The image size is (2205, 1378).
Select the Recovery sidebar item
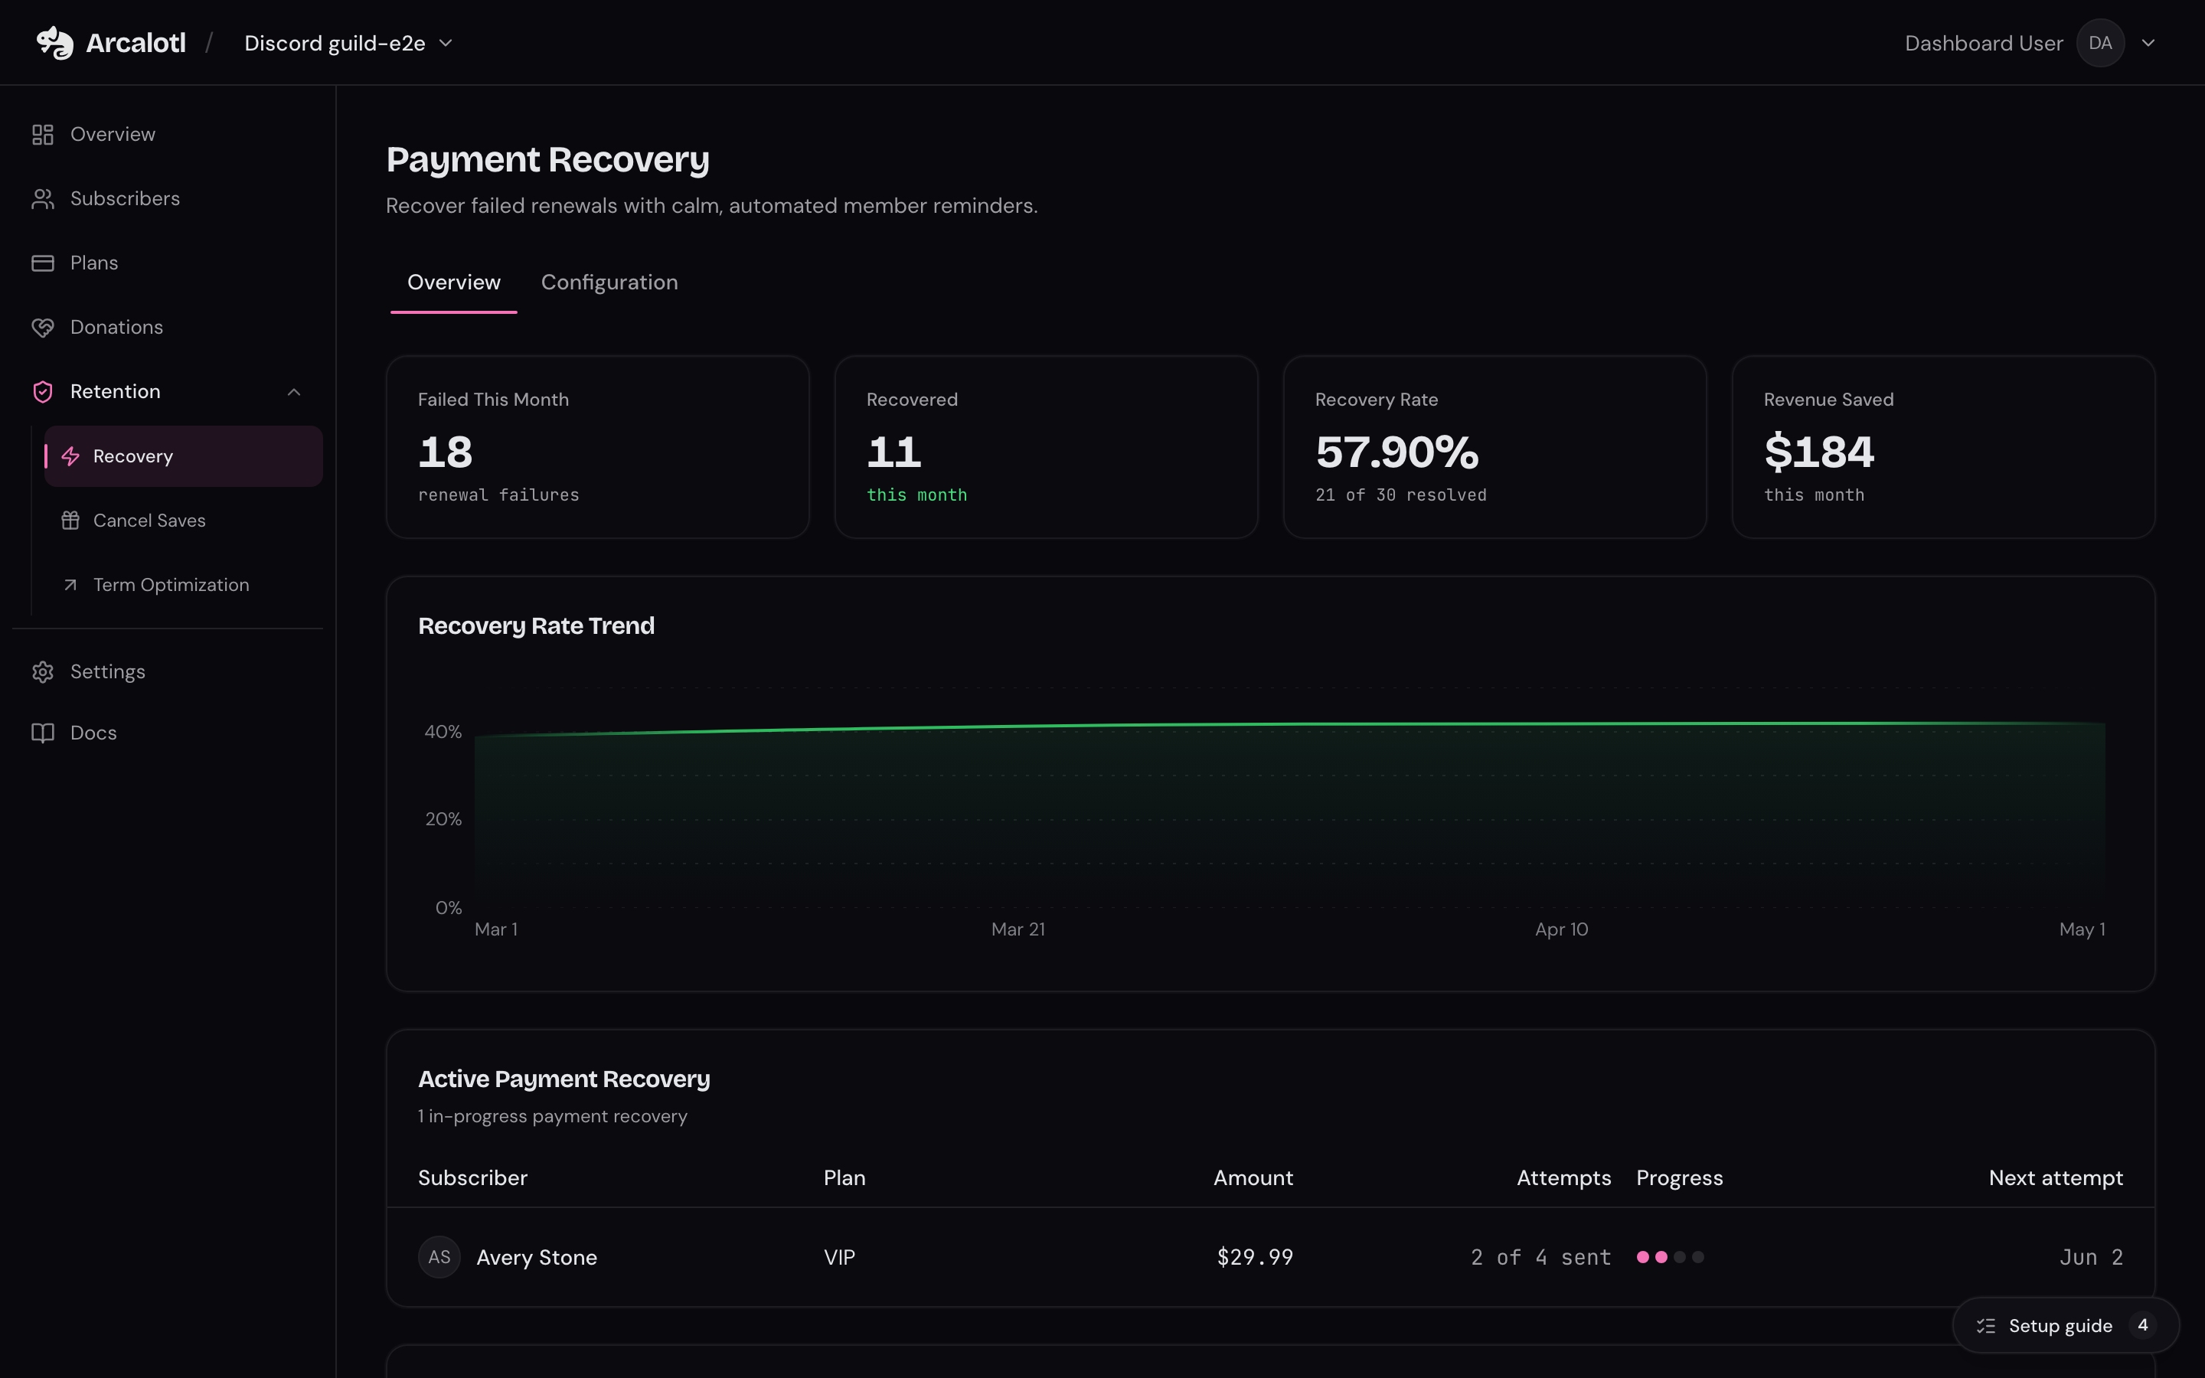click(x=183, y=456)
